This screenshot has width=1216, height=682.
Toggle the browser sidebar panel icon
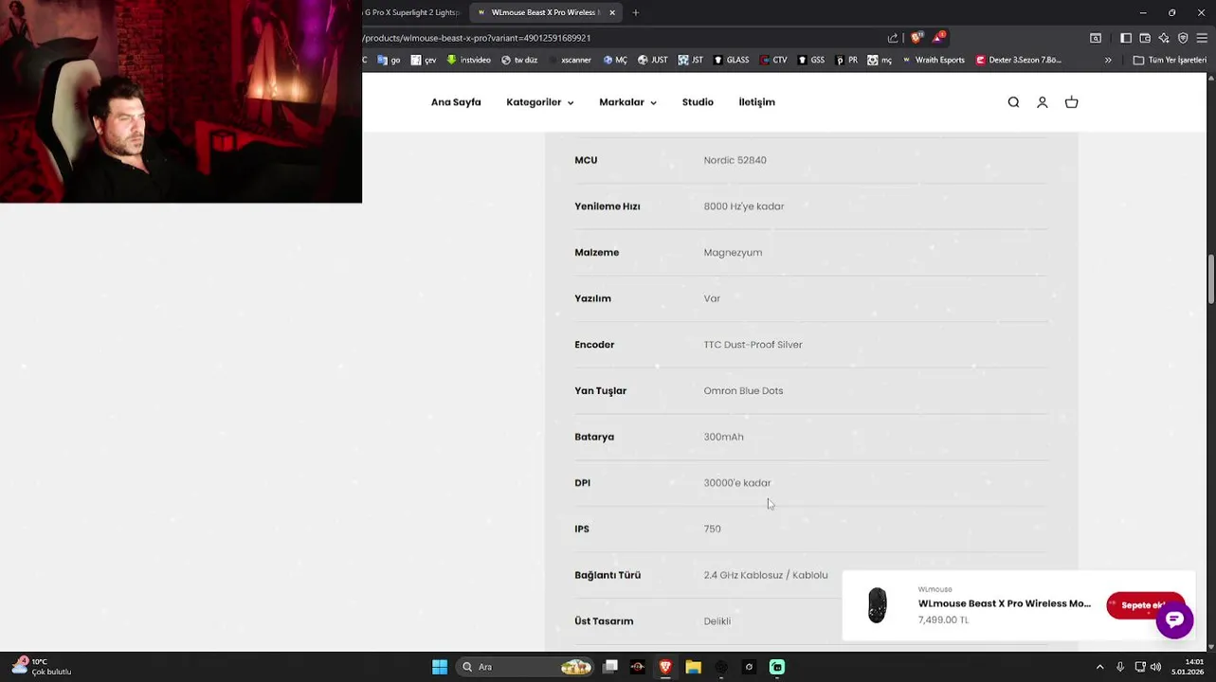click(x=1125, y=38)
